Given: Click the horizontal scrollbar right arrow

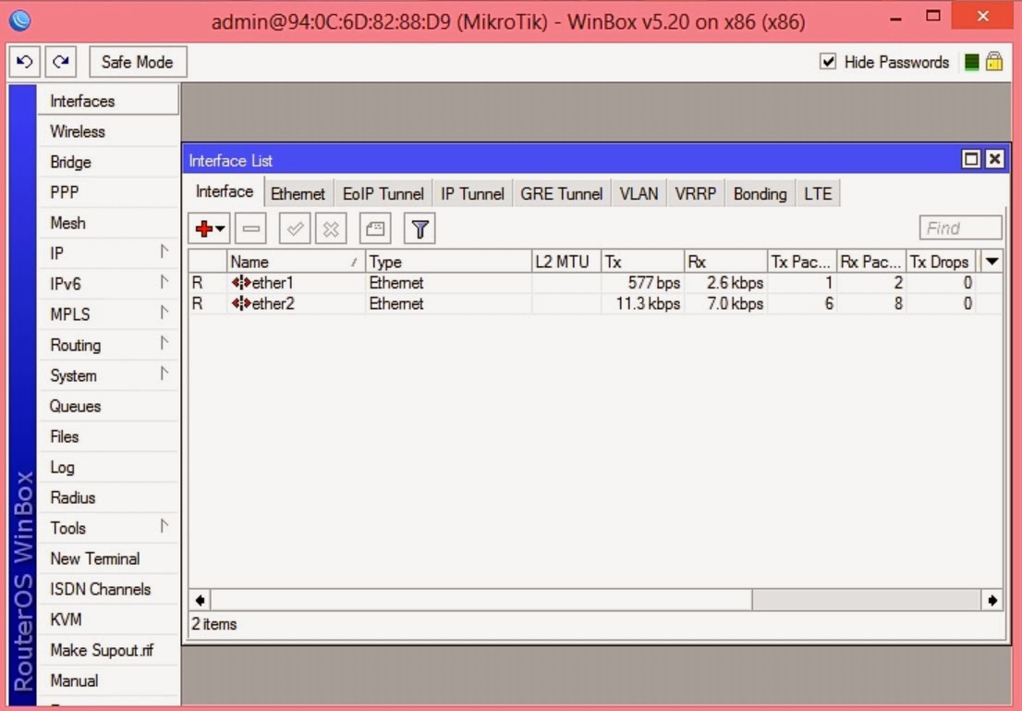Looking at the screenshot, I should tap(992, 600).
